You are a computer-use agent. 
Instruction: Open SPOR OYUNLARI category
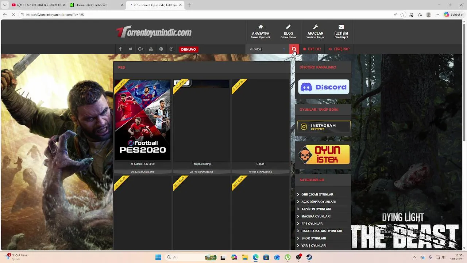[x=313, y=239]
